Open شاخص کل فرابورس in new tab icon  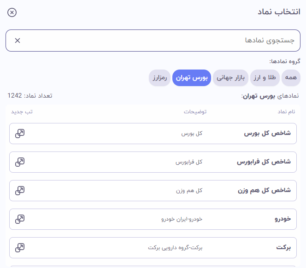(x=20, y=162)
